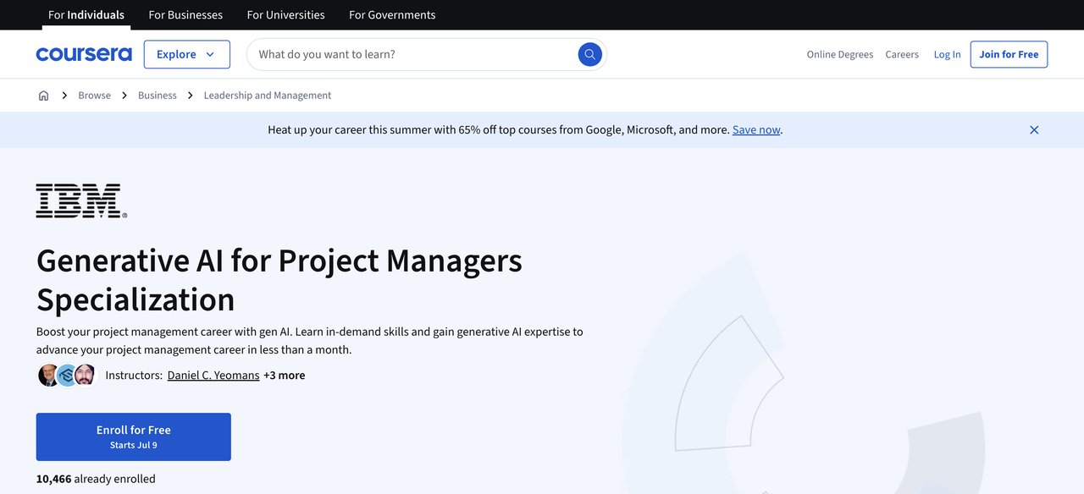This screenshot has width=1084, height=494.
Task: Click the Coursera logo
Action: (84, 54)
